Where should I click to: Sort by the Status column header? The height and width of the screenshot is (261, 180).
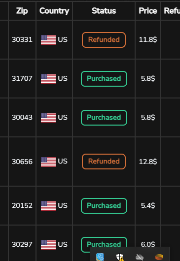click(x=104, y=11)
